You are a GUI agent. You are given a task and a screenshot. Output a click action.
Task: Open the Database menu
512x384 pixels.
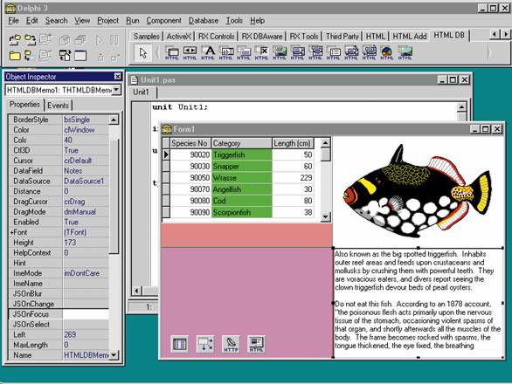tap(204, 21)
